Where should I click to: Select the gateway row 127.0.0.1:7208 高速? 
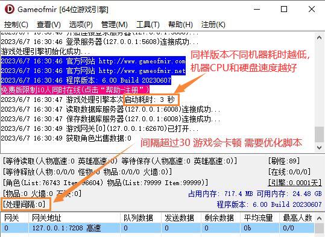157,229
